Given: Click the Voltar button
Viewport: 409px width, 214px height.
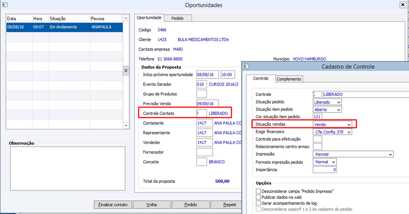Looking at the screenshot, I should [x=152, y=205].
